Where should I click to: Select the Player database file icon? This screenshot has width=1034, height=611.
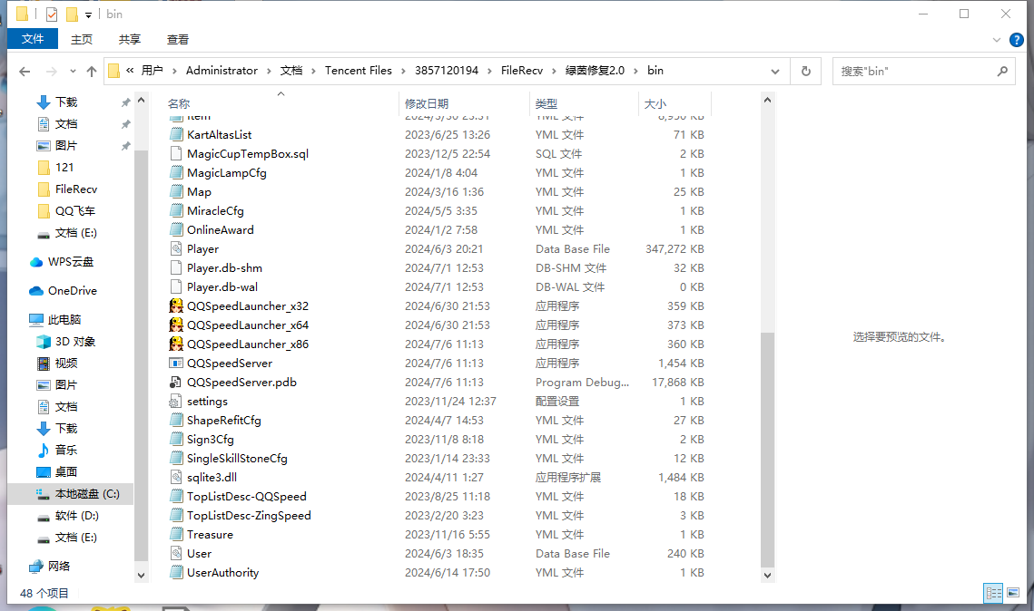177,249
